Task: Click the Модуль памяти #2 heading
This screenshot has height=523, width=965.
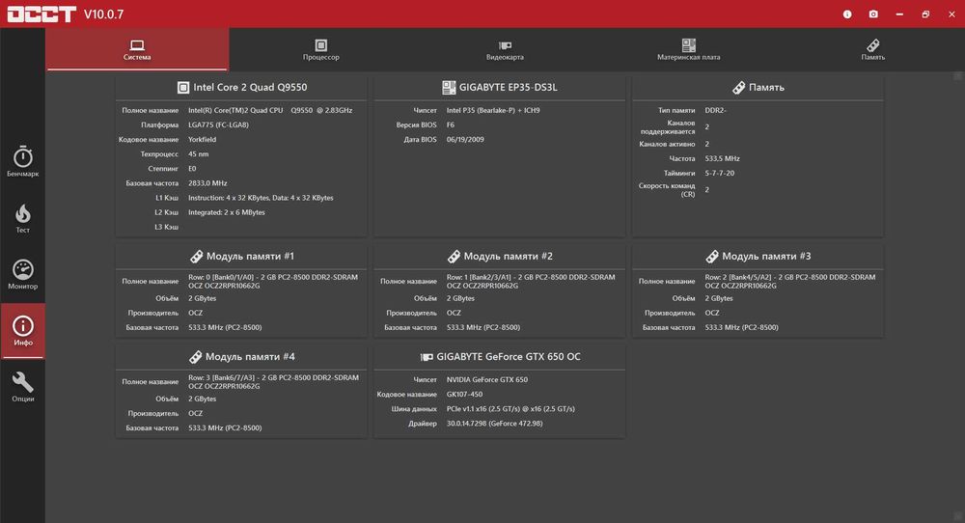Action: pos(508,257)
